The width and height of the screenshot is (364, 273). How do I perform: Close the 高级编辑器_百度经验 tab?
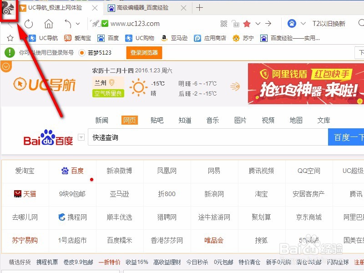(x=183, y=8)
